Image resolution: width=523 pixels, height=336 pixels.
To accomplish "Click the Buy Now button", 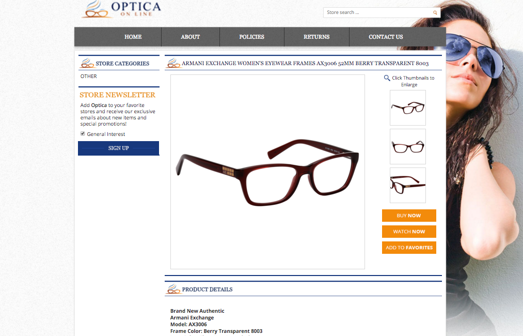I will (x=409, y=216).
